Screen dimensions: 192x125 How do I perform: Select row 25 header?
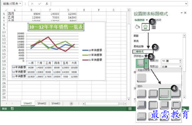pyautogui.click(x=4, y=87)
